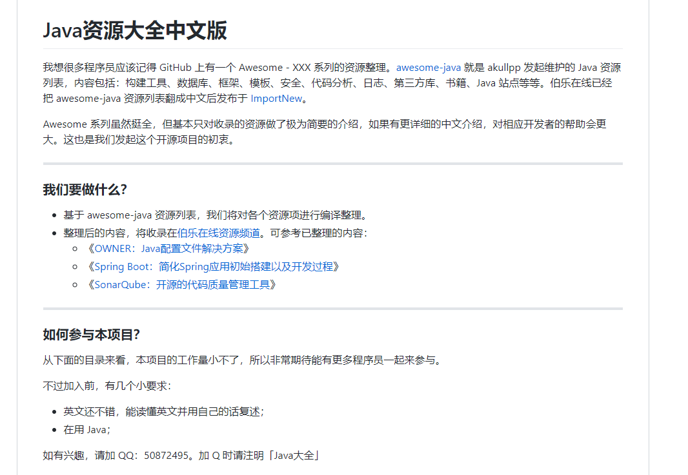Open the OWNER: Java配置文件解决方案 article
Viewport: 688px width, 475px height.
click(x=168, y=249)
